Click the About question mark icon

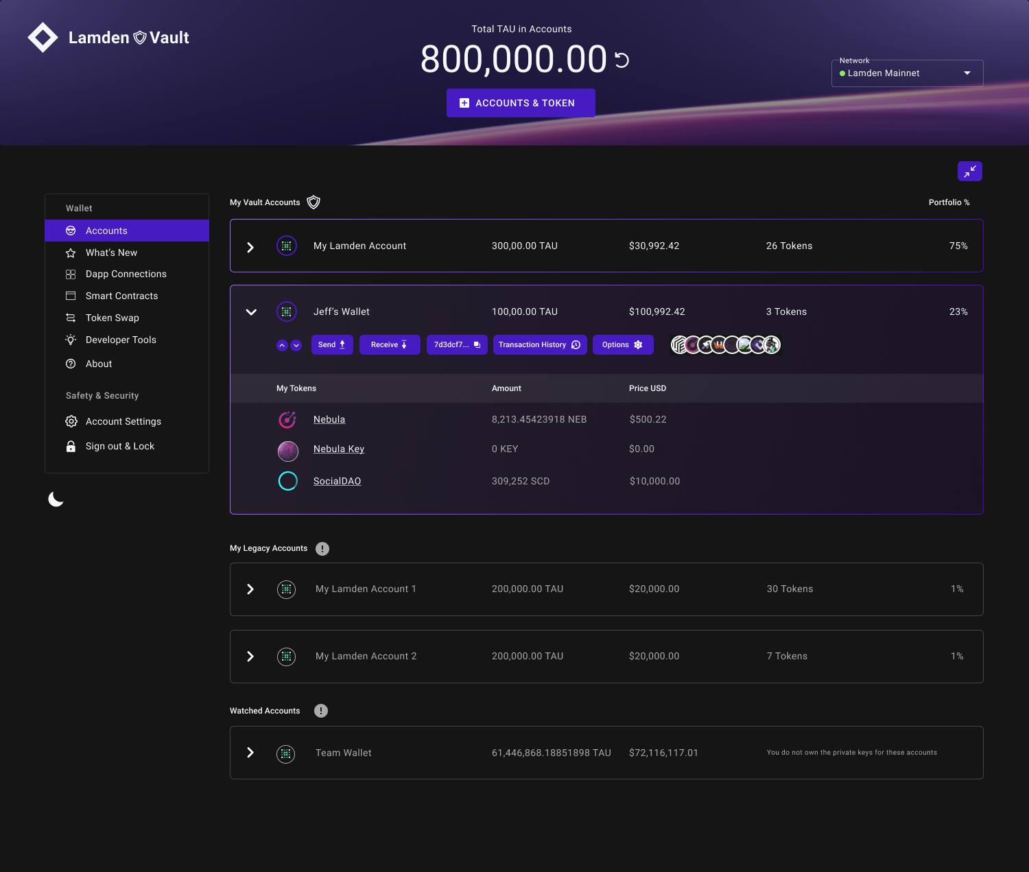[71, 364]
